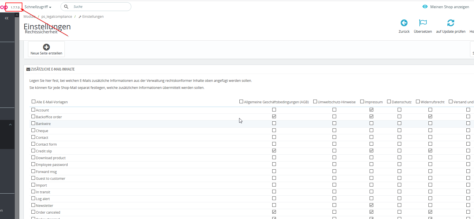Click the Zurück back arrow icon
The width and height of the screenshot is (474, 219).
(404, 23)
